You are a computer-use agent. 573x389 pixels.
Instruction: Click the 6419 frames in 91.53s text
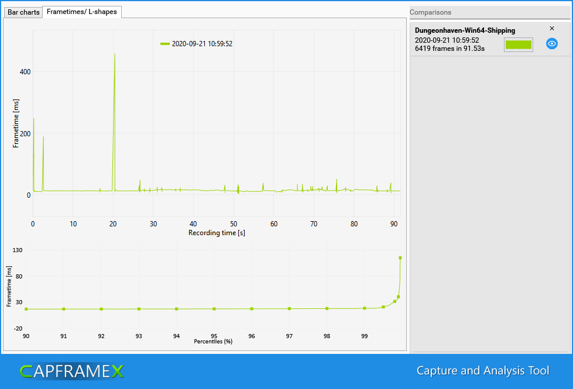(x=450, y=49)
